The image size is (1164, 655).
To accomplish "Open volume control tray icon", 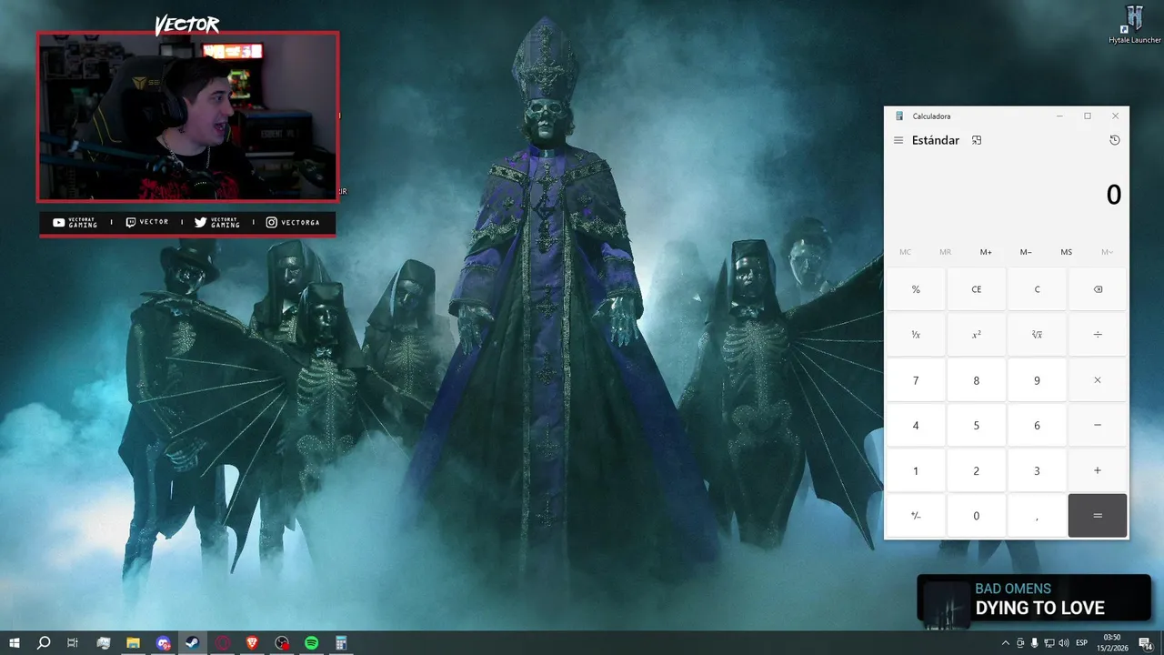I will (1064, 643).
